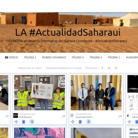Screen dimensions: 138x138
Task: Switch to PÁGINA 2 tab
Action: (x=114, y=58)
